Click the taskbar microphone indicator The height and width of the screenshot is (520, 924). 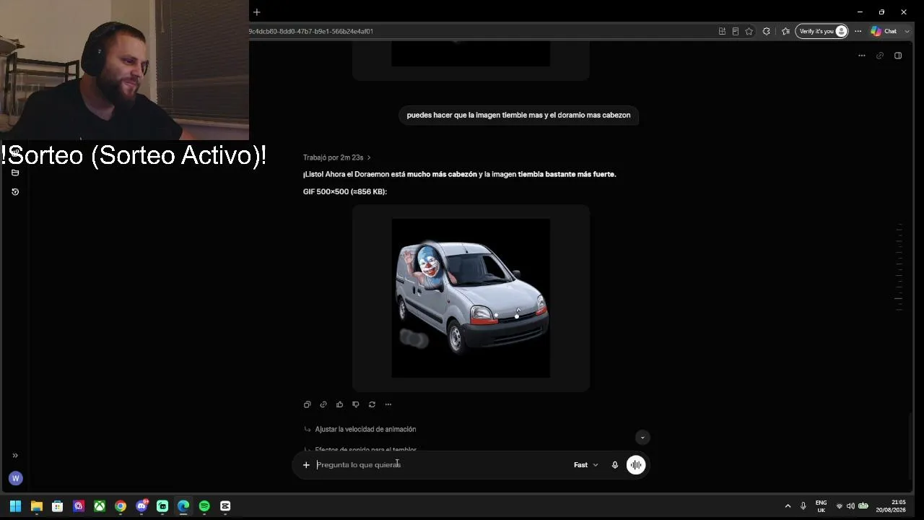[803, 506]
